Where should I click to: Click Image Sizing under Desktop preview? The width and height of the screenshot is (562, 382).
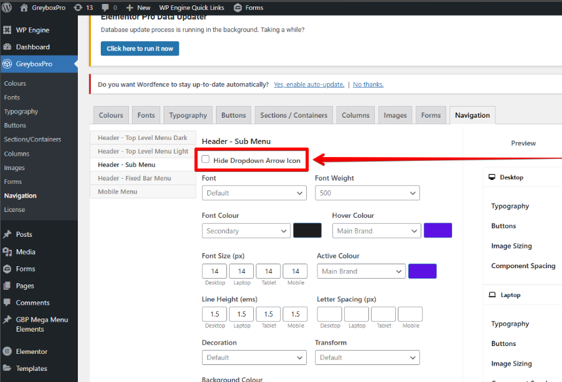512,246
